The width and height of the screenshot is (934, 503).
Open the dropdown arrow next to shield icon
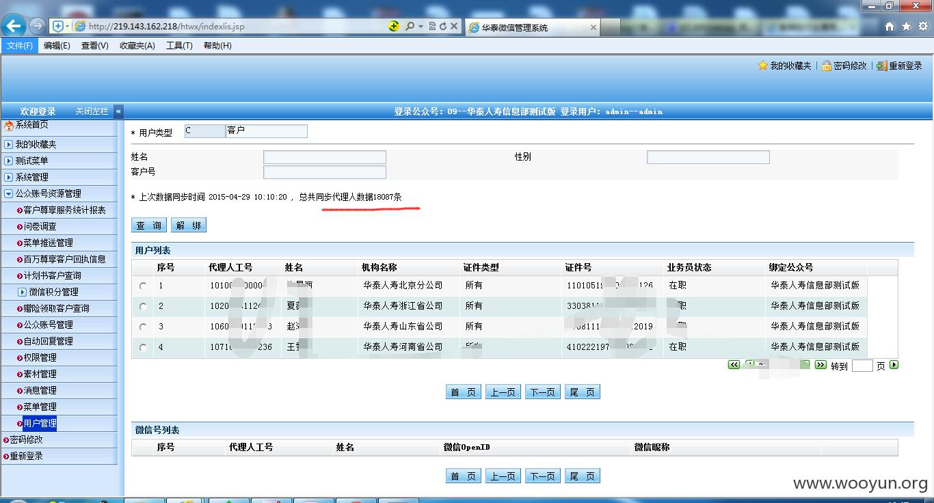67,26
